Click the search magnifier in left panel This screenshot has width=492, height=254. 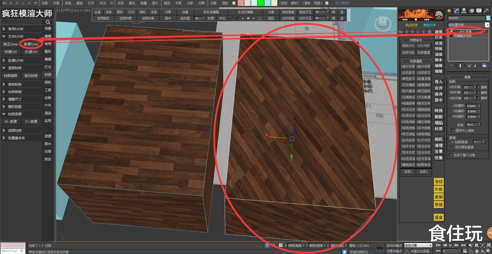point(48,22)
